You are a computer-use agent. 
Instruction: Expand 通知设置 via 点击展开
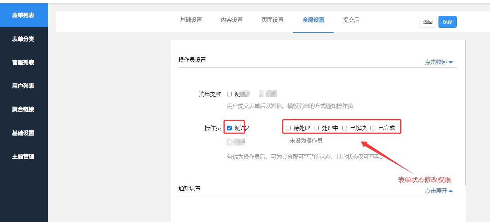click(438, 191)
